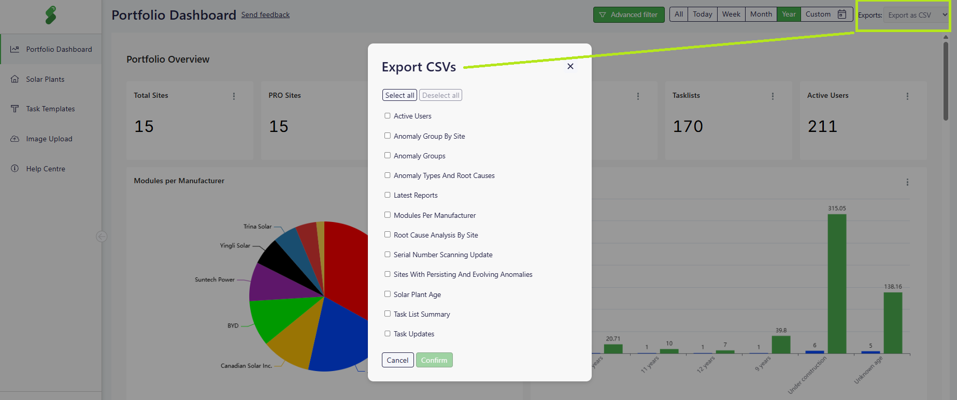
Task: Open Total Sites card options menu
Action: tap(234, 96)
